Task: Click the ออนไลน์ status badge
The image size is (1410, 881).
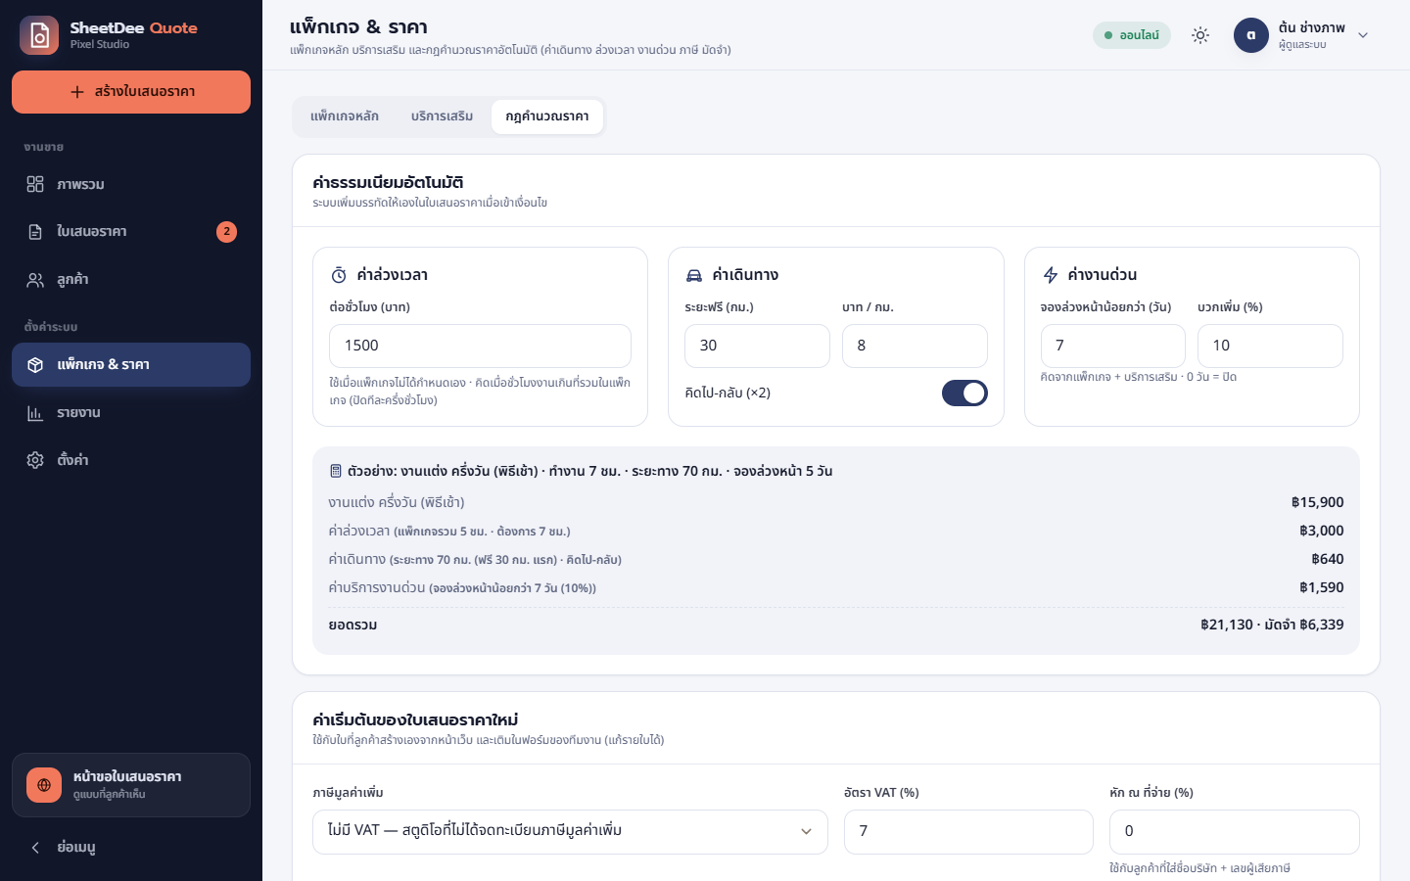Action: (1132, 35)
